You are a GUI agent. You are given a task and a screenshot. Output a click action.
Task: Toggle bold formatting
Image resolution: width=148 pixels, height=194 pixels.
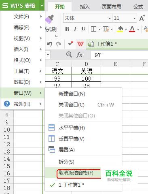tap(67, 29)
